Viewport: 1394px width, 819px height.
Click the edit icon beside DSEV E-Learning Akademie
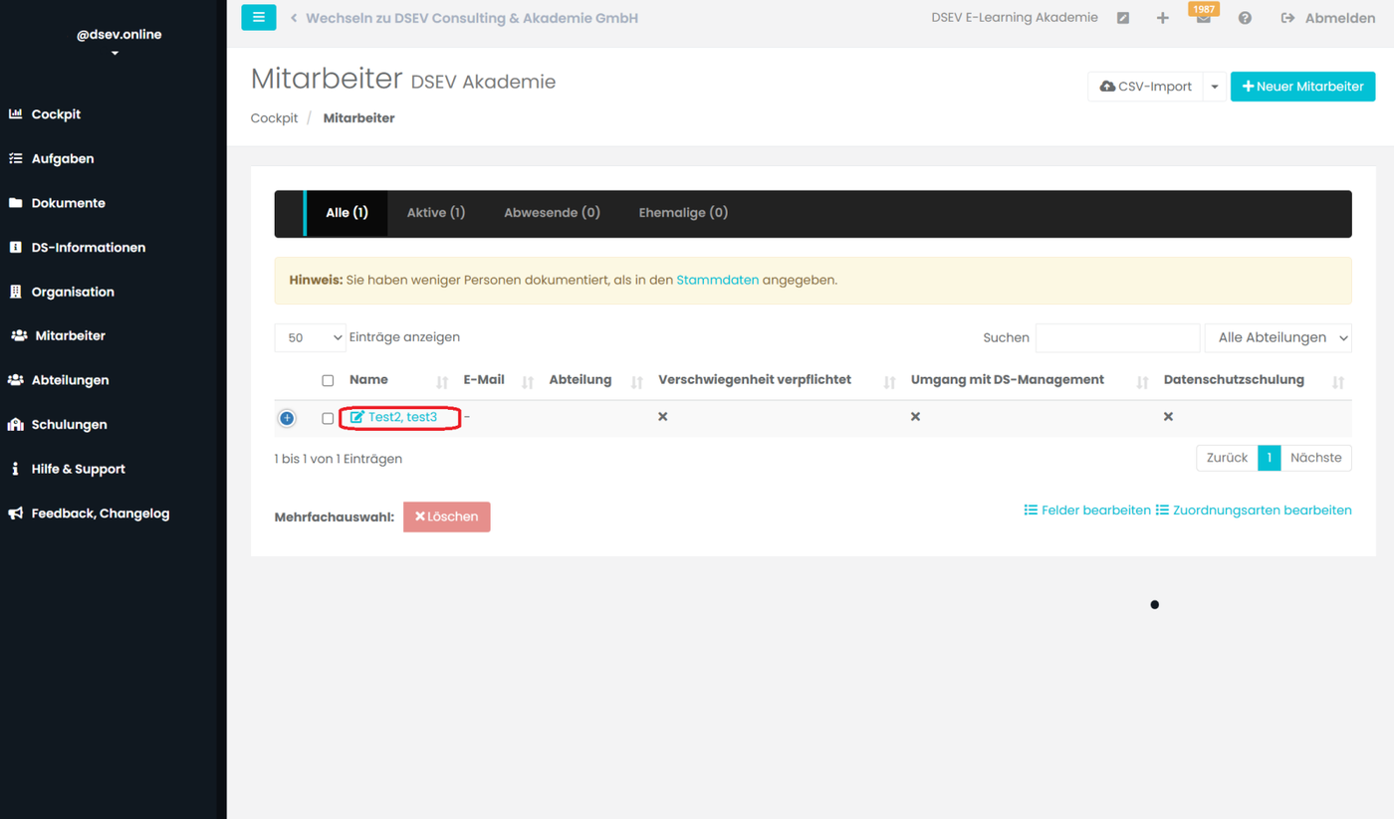[x=1123, y=18]
